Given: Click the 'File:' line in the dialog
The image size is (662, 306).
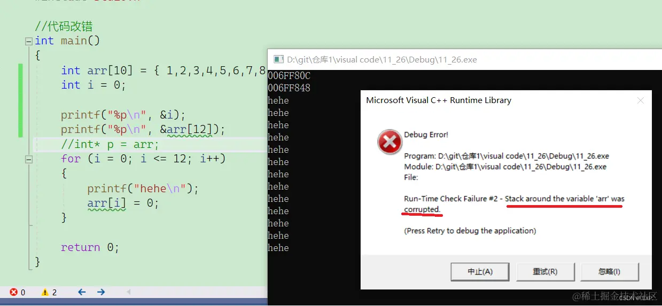Looking at the screenshot, I should (x=411, y=177).
